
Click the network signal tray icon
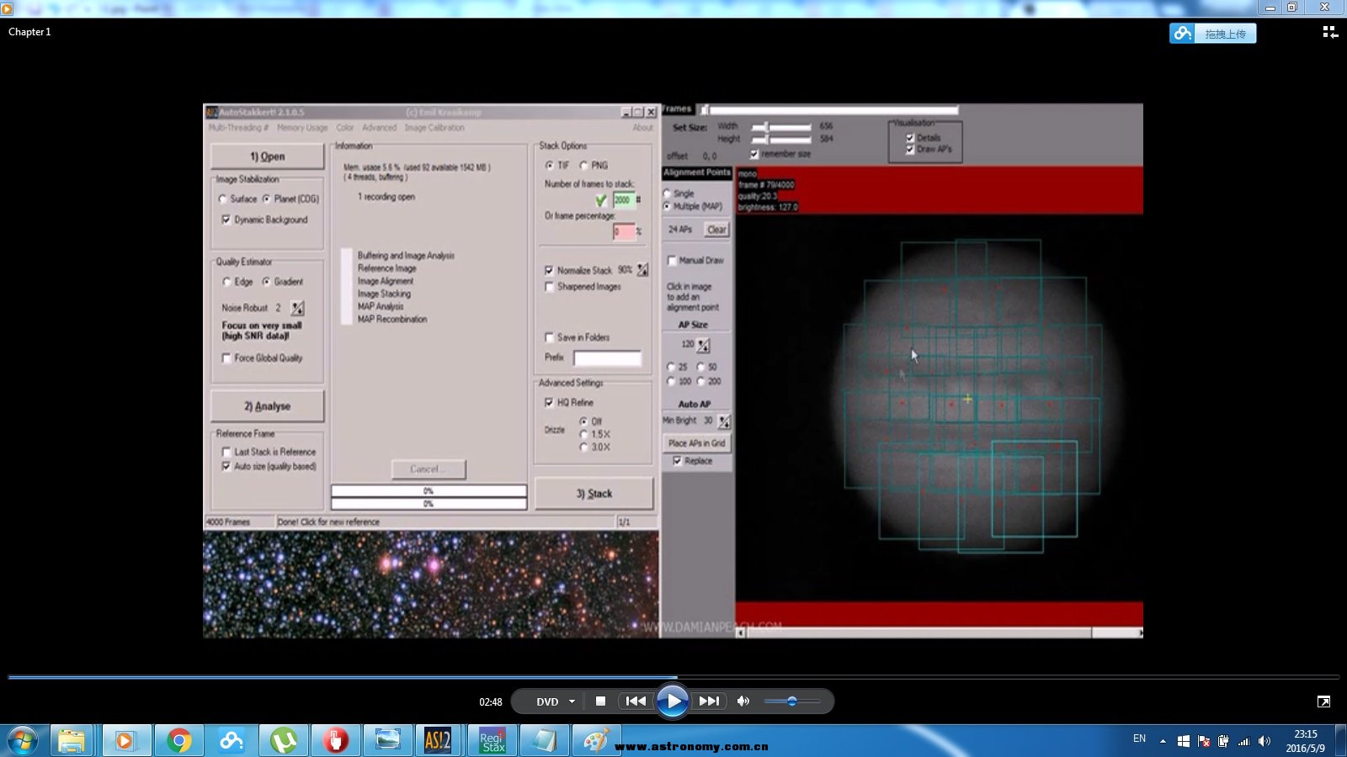[1243, 741]
